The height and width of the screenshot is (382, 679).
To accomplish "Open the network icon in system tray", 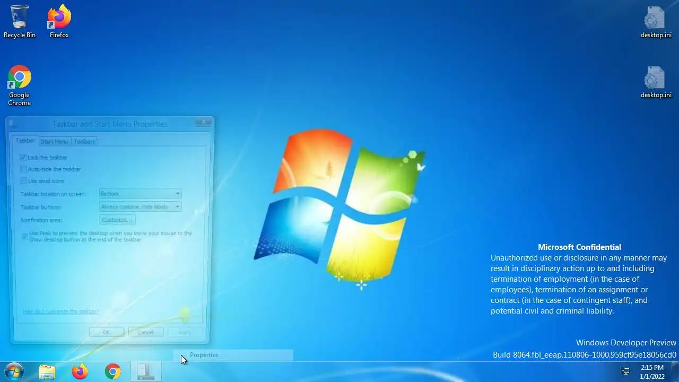I will (x=625, y=371).
